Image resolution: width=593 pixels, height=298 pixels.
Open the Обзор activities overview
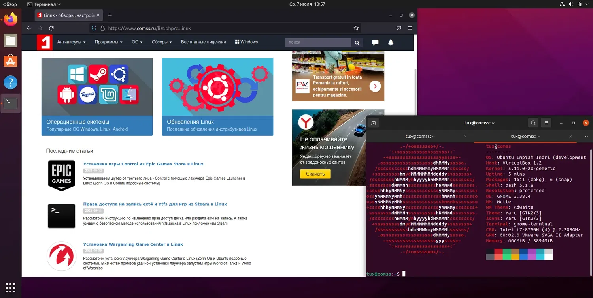[x=10, y=4]
